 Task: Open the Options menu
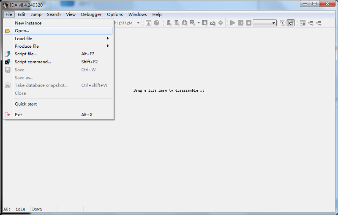pyautogui.click(x=115, y=14)
